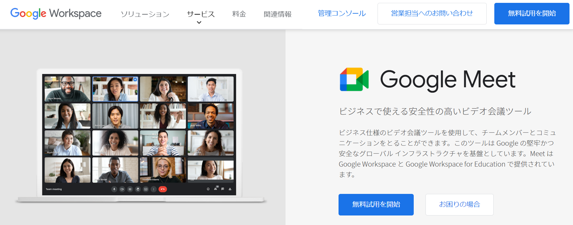
Task: Click 無料試用を開始 below the Meet description
Action: click(376, 205)
